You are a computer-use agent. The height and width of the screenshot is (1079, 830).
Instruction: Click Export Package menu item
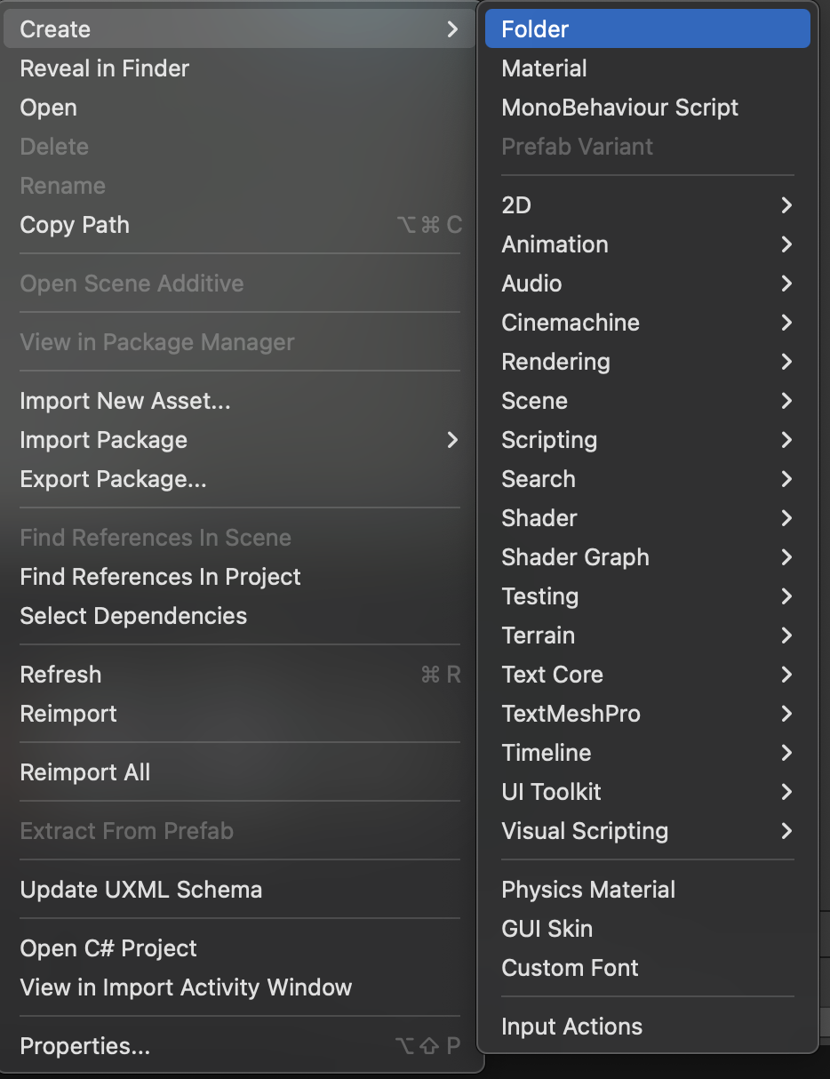(x=113, y=479)
